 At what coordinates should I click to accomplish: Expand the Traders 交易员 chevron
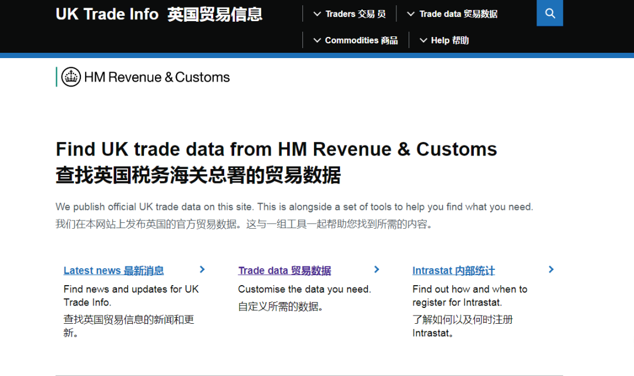(318, 14)
